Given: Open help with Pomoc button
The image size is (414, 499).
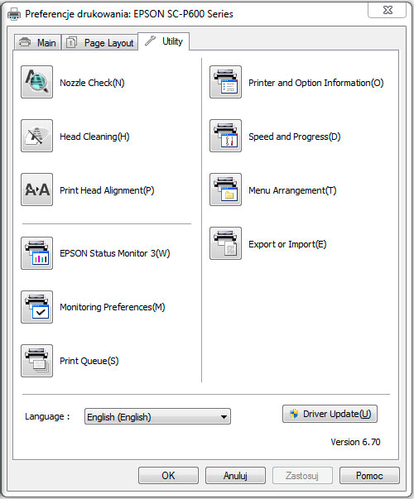Looking at the screenshot, I should pyautogui.click(x=369, y=476).
